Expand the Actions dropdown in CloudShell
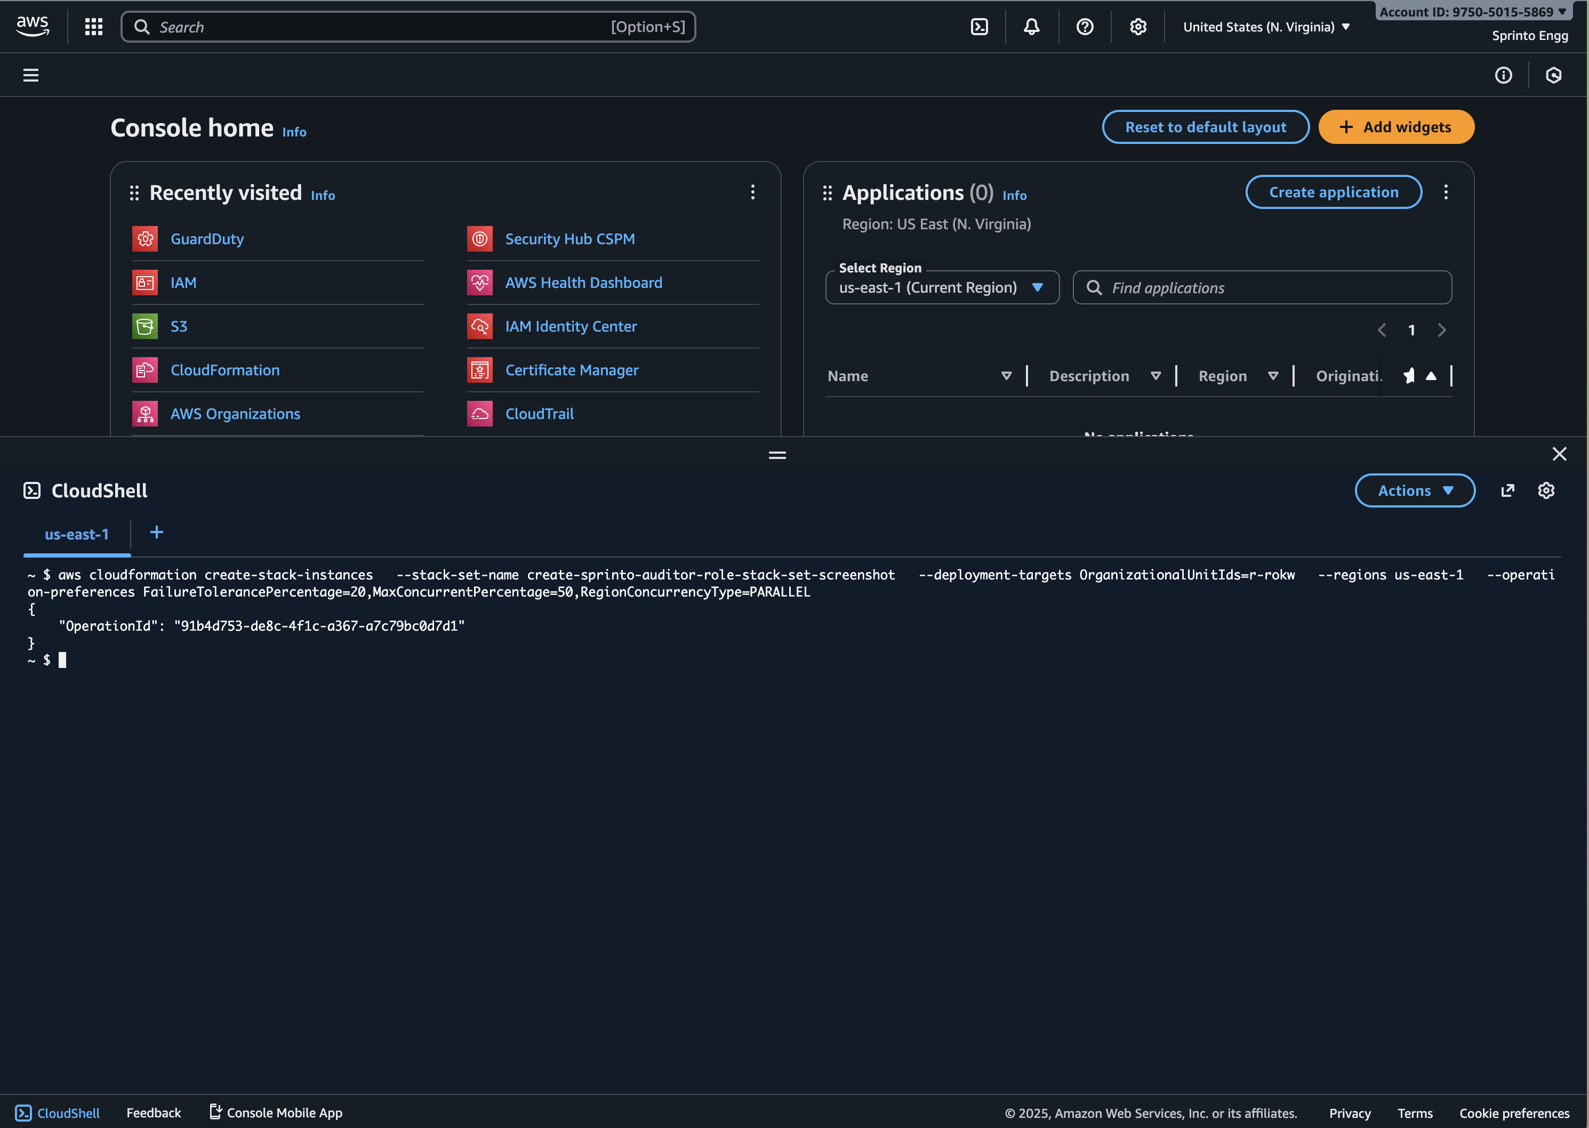The height and width of the screenshot is (1128, 1589). tap(1415, 491)
